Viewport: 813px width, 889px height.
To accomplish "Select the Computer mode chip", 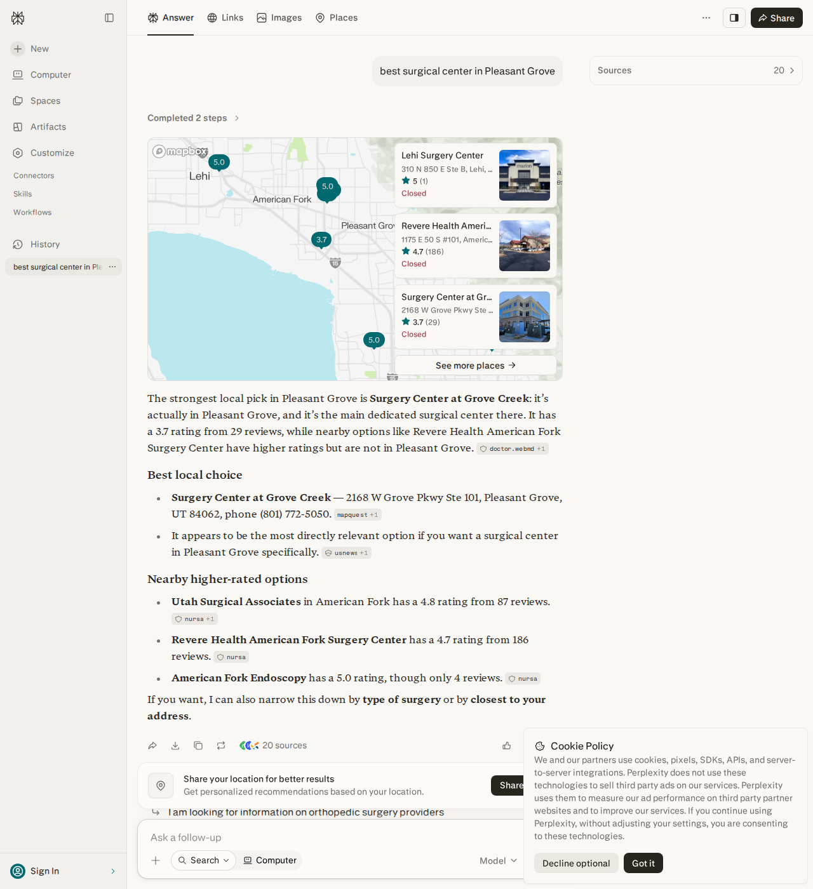I will pyautogui.click(x=270, y=860).
